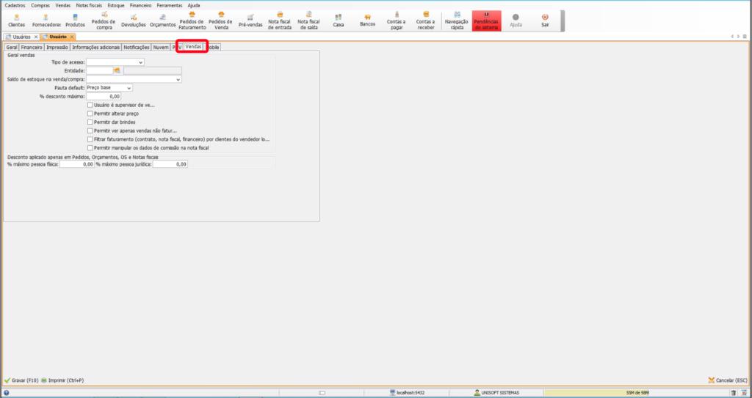Viewport: 752px width, 398px height.
Task: Enable the Permitir alterar preço checkbox
Action: click(90, 114)
